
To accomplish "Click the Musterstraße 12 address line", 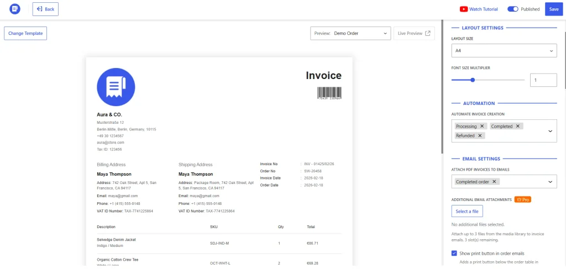I will (110, 123).
